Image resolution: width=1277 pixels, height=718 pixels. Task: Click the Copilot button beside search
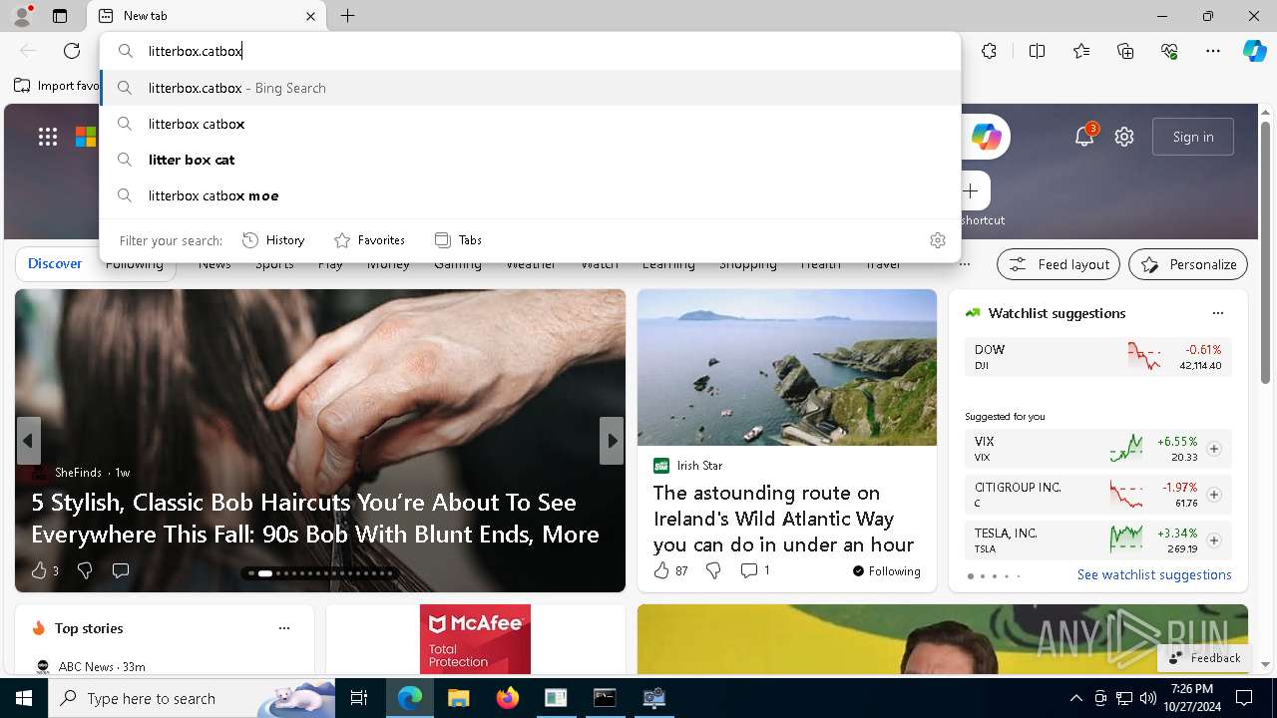(x=987, y=137)
